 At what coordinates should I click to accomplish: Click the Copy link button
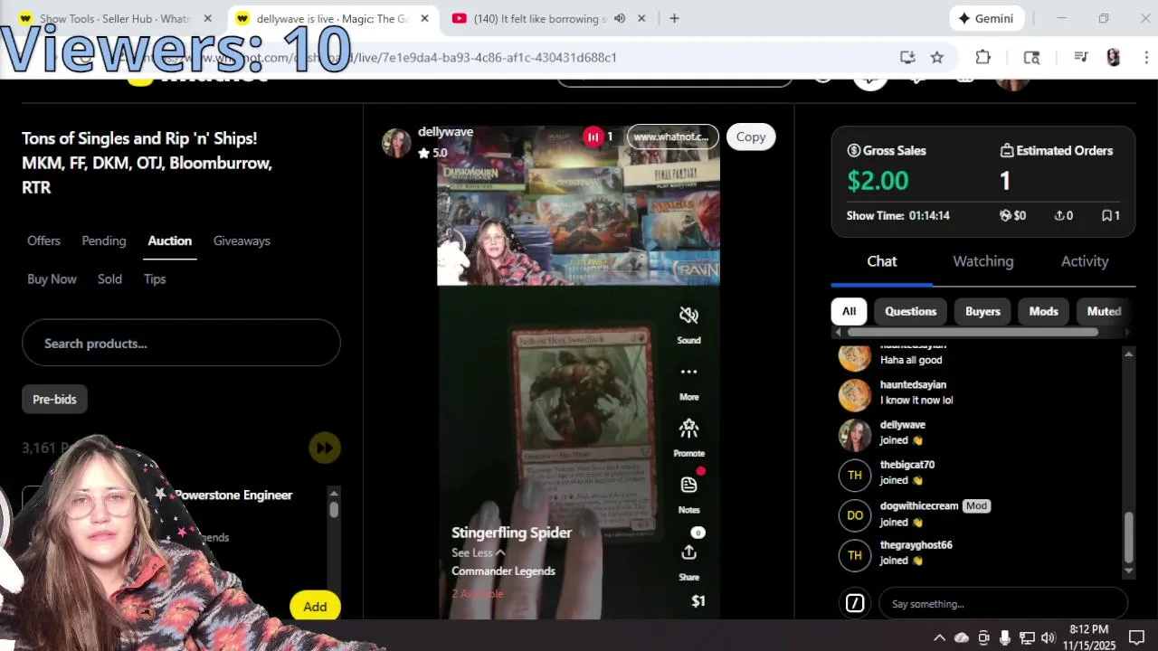pos(750,137)
